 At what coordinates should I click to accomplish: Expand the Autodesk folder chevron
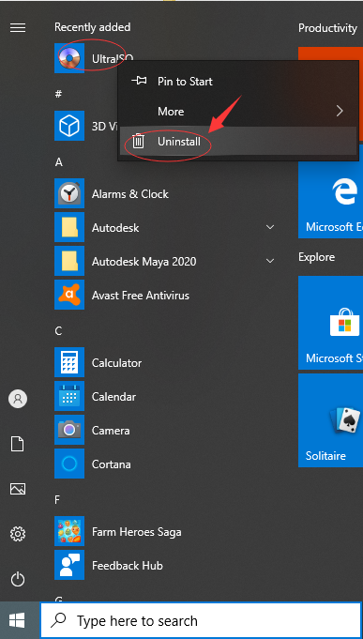click(x=270, y=227)
